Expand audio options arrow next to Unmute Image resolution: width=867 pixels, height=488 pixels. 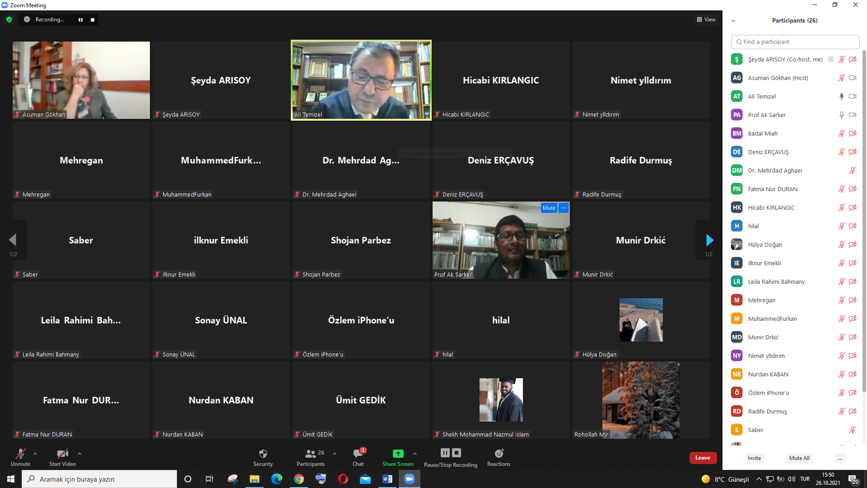coord(35,454)
